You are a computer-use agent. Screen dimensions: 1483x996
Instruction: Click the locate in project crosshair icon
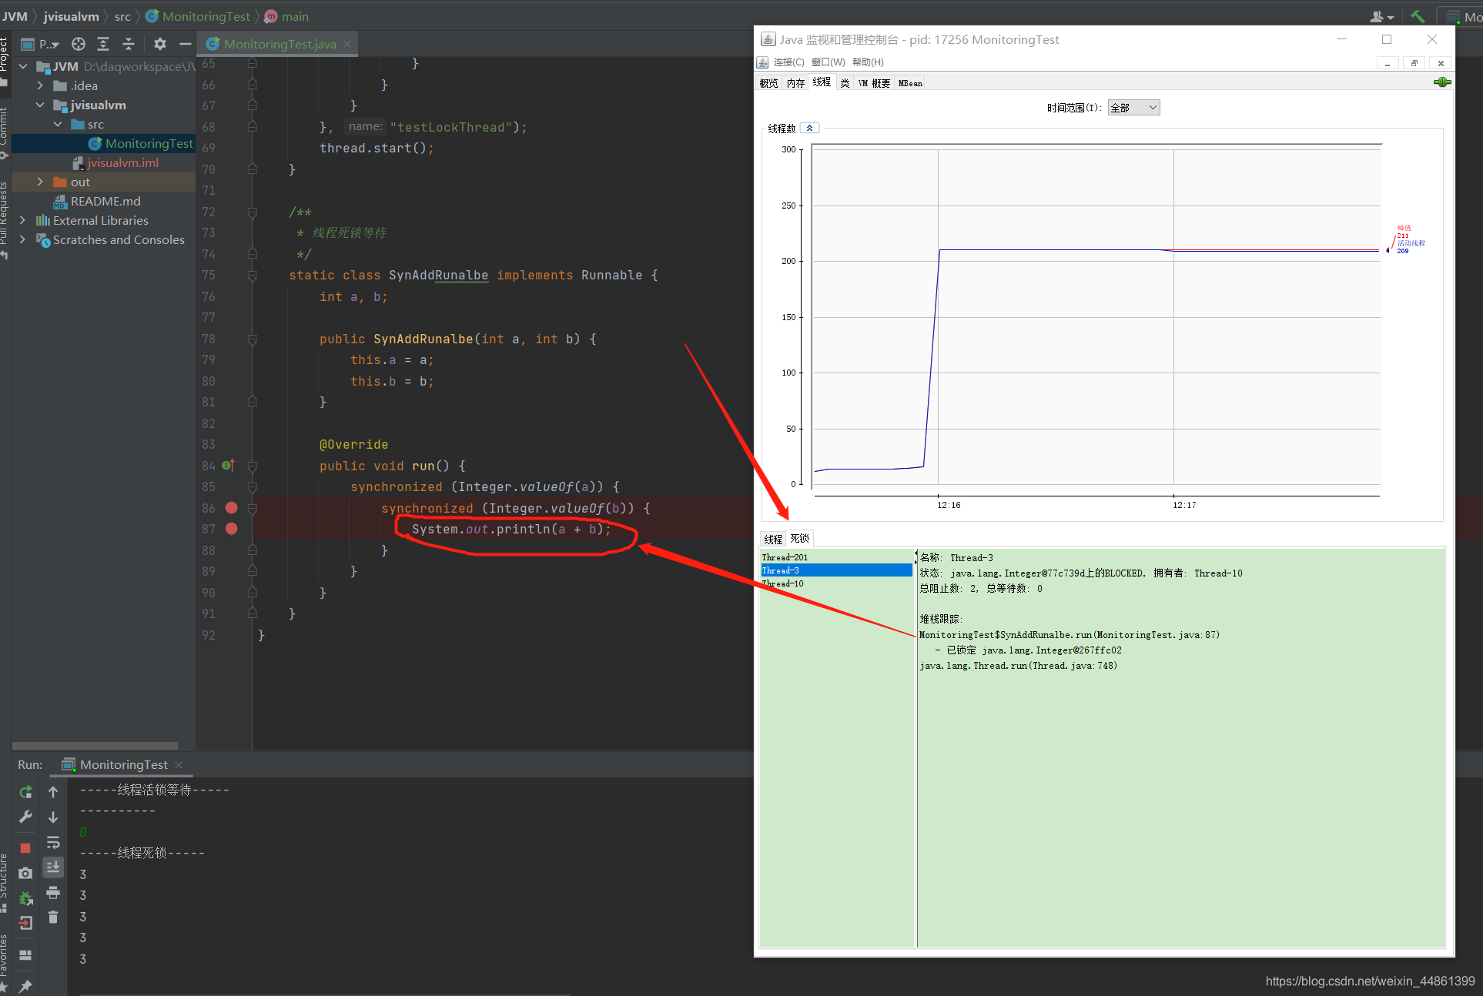click(x=79, y=44)
